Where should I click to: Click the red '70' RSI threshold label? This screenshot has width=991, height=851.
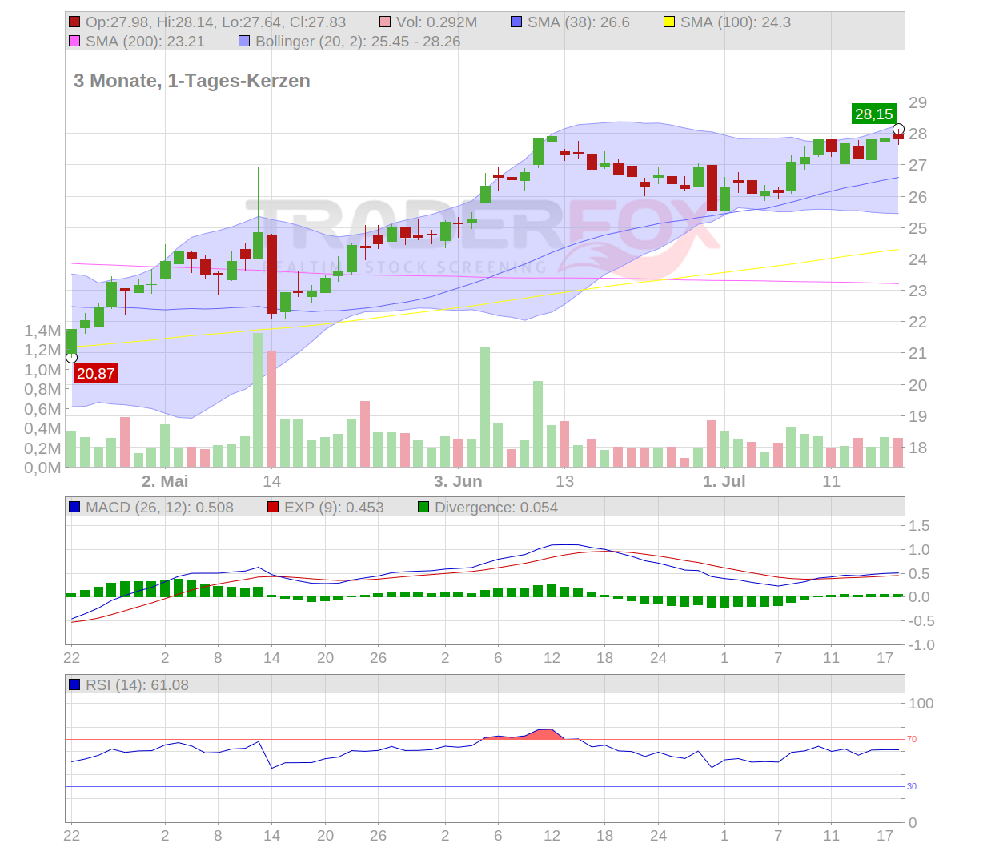(x=912, y=739)
